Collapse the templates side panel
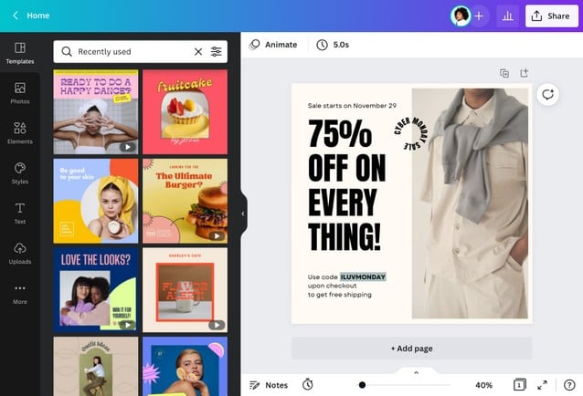Screen dimensions: 583x396 [x=243, y=214]
